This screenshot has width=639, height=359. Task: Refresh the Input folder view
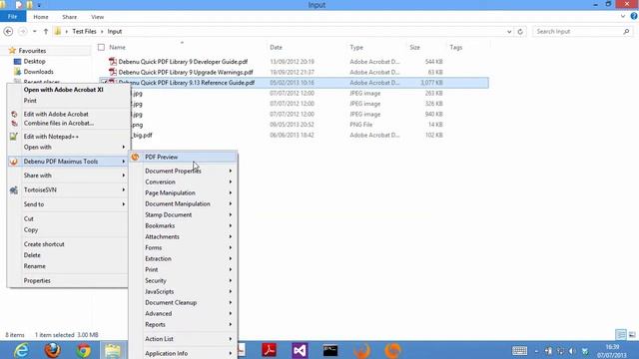click(520, 31)
